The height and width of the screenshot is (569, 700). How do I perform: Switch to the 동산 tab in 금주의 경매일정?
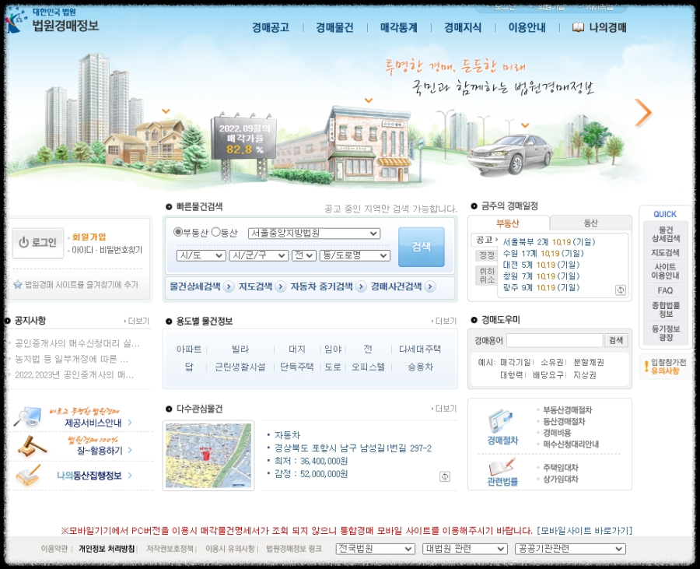click(x=591, y=221)
